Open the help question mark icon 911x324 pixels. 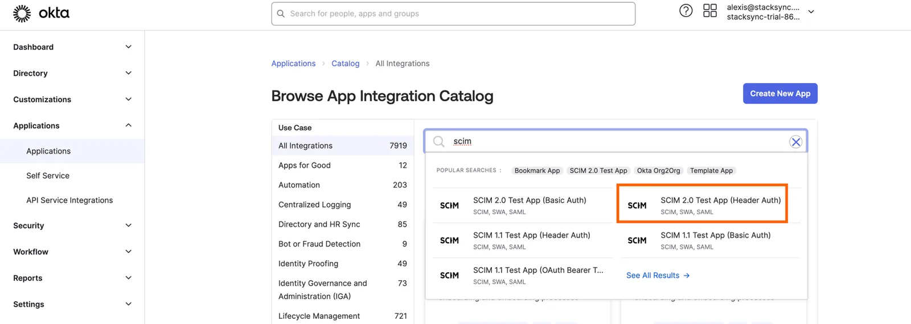pyautogui.click(x=686, y=10)
